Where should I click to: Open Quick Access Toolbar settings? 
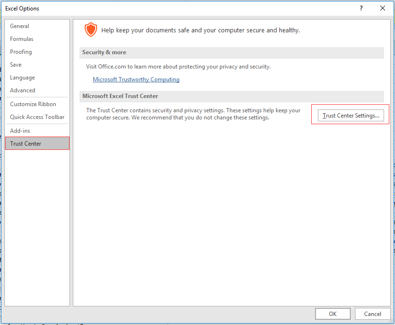[37, 117]
